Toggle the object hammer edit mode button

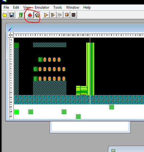click(x=37, y=15)
